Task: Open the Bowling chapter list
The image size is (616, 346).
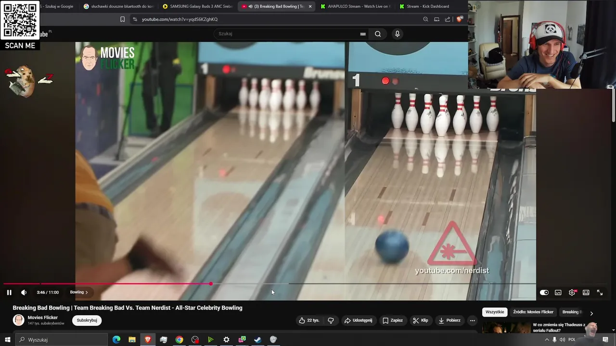Action: click(79, 292)
